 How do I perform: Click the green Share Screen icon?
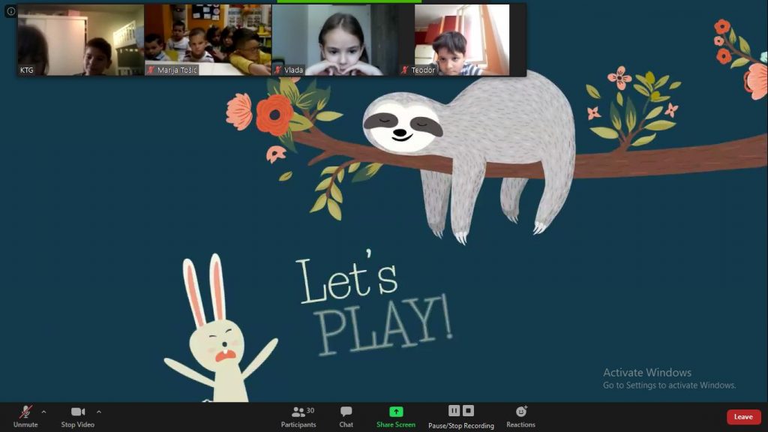click(x=396, y=411)
